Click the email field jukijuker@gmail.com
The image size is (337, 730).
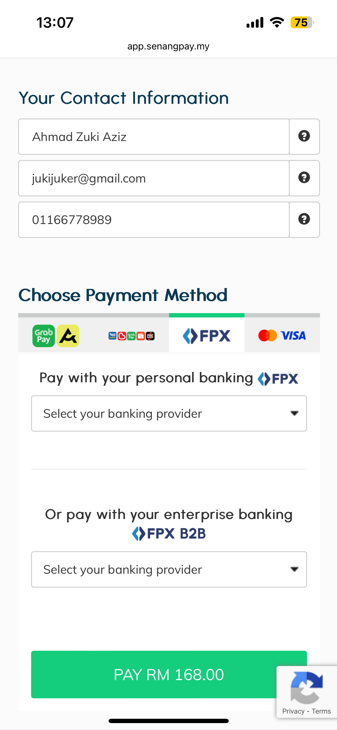click(x=154, y=178)
